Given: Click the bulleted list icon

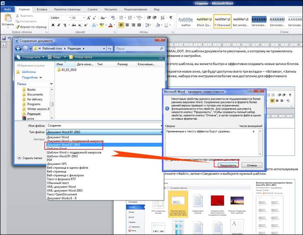Looking at the screenshot, I should (121, 18).
